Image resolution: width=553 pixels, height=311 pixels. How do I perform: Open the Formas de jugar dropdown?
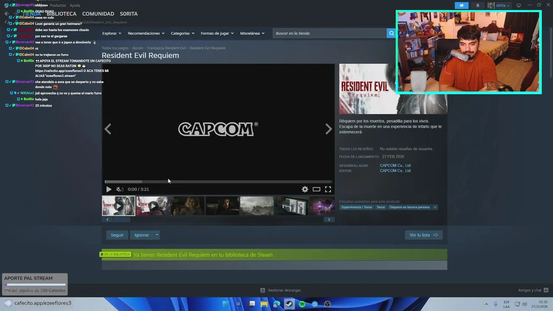[x=217, y=33]
